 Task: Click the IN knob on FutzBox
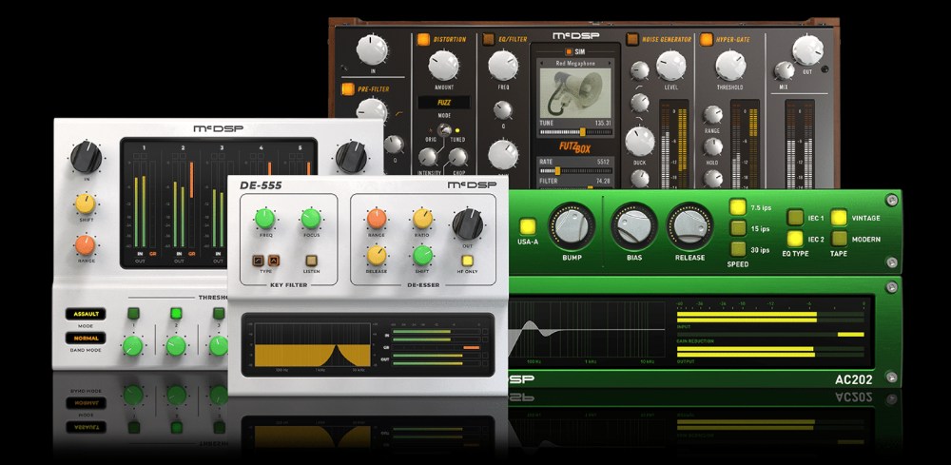(x=372, y=49)
